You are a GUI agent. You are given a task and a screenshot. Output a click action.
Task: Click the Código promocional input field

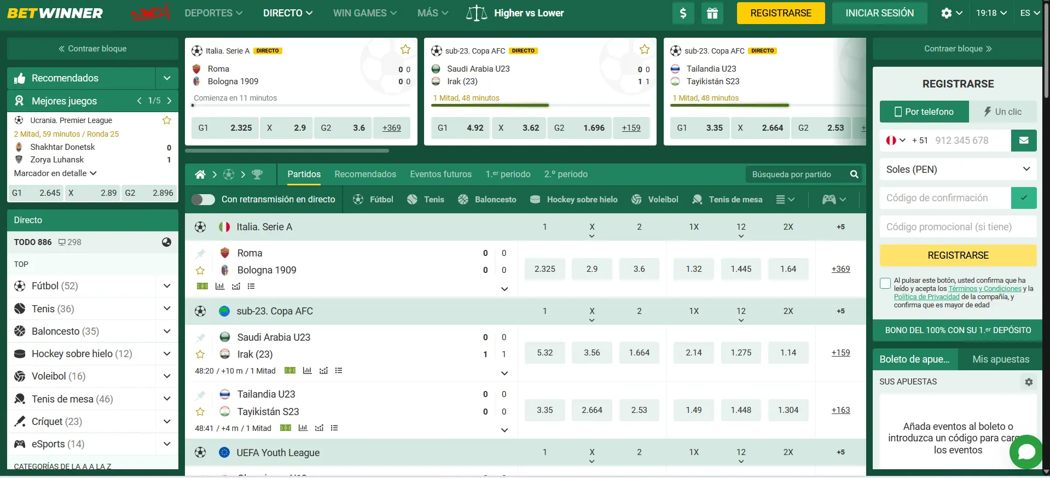tap(958, 227)
